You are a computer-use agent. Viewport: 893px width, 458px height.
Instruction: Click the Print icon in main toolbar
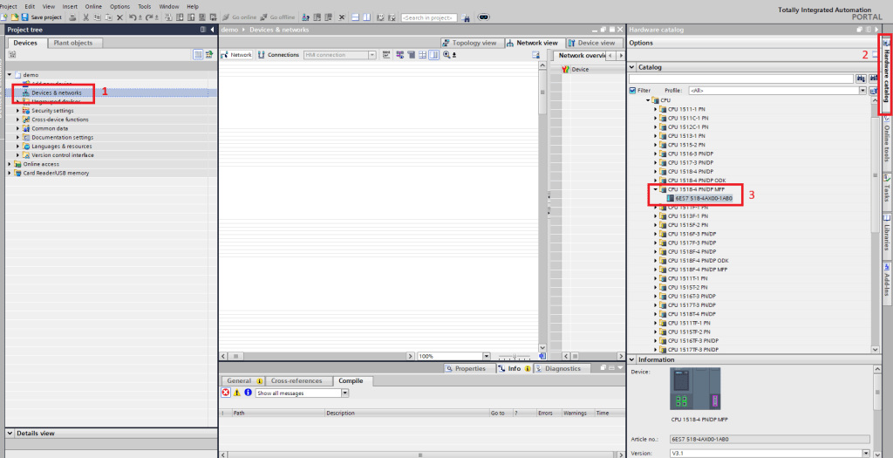point(73,17)
